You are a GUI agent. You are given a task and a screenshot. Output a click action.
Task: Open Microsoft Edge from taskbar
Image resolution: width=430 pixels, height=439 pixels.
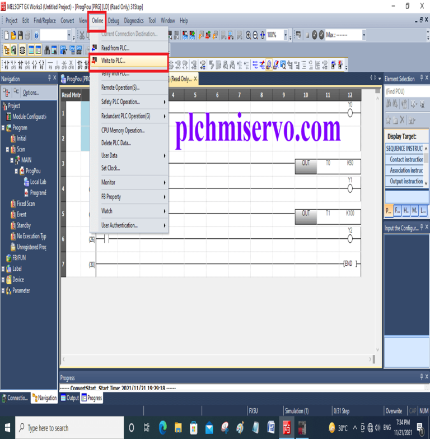coord(163,428)
